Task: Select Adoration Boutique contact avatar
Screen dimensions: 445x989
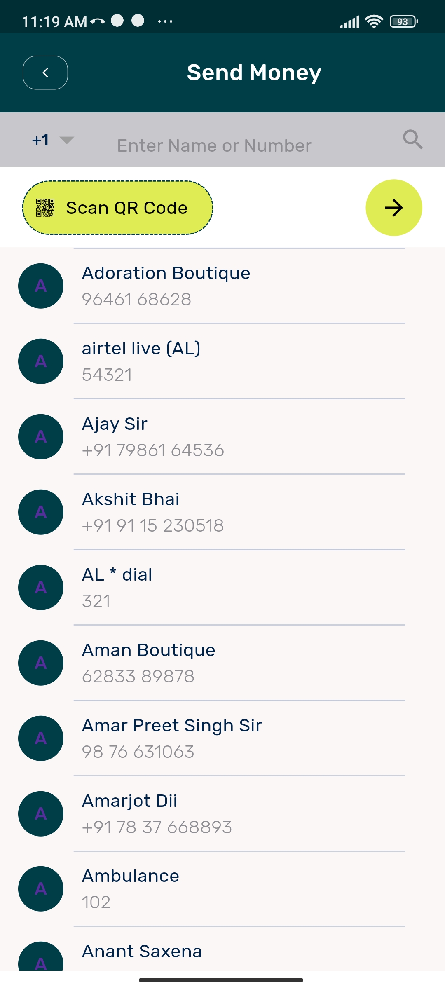Action: click(x=41, y=286)
